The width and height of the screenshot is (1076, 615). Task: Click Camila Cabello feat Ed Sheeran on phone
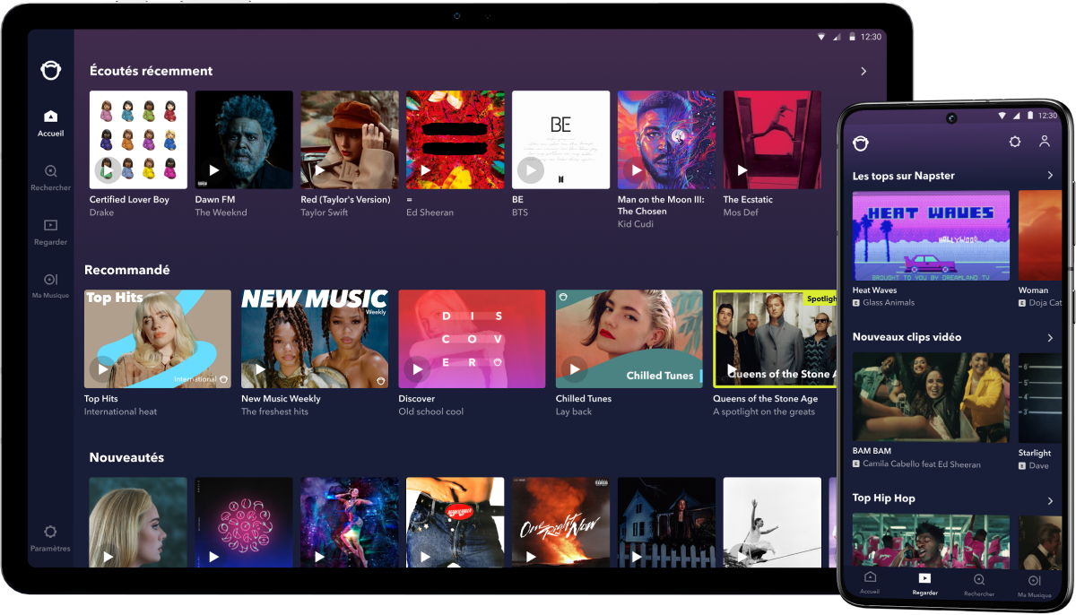point(922,464)
